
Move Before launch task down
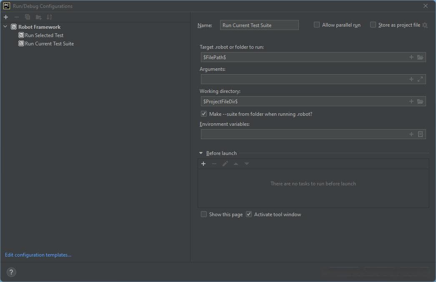pos(247,164)
